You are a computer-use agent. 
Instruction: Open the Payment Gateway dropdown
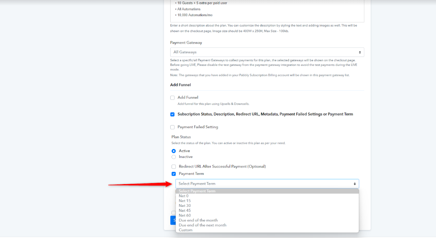coord(267,52)
